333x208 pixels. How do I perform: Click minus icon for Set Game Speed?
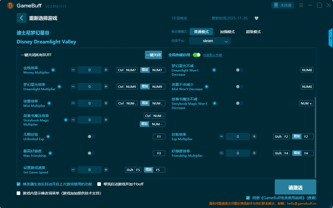[73, 170]
